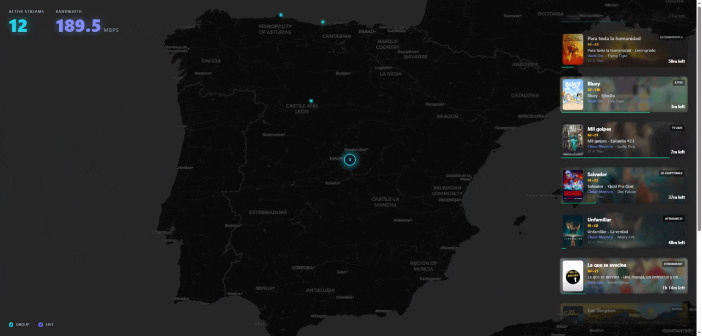Click the ACTIVE STREAMS label

click(26, 12)
